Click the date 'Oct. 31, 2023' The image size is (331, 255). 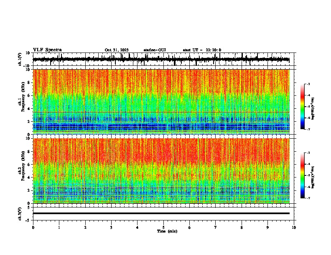click(117, 50)
